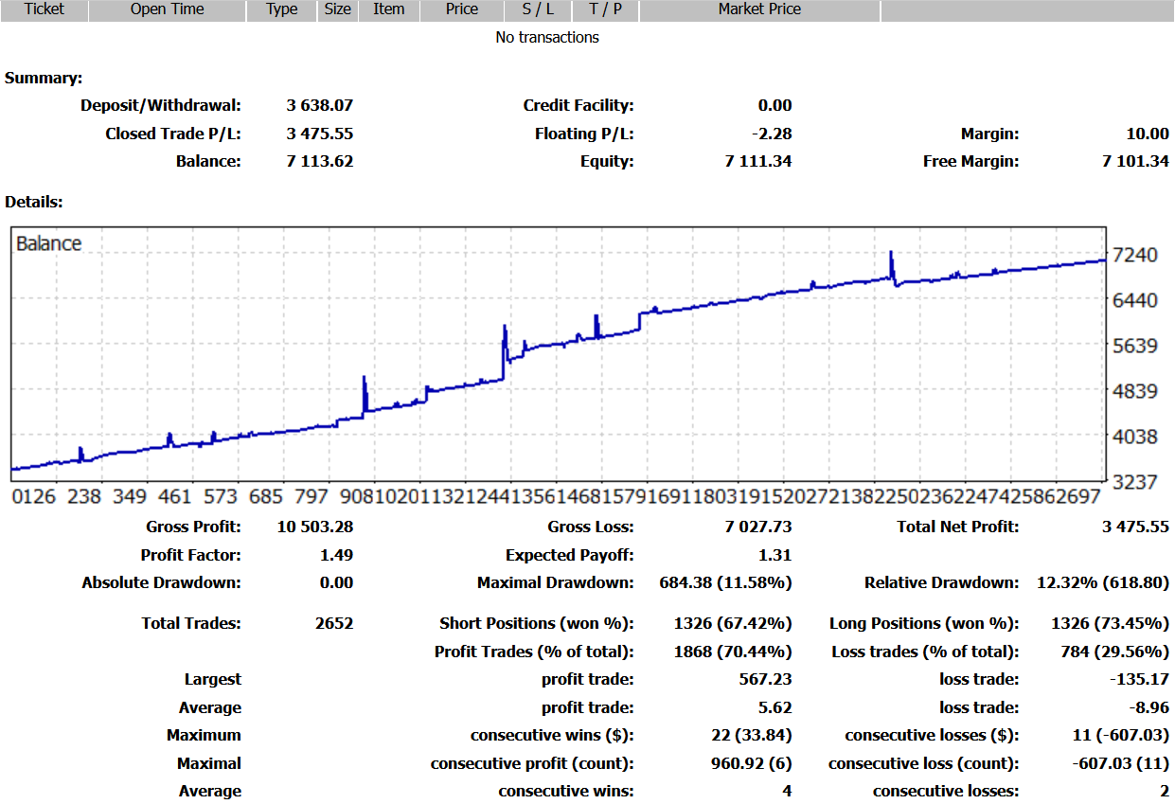Click the 7240 axis label on chart

1136,255
